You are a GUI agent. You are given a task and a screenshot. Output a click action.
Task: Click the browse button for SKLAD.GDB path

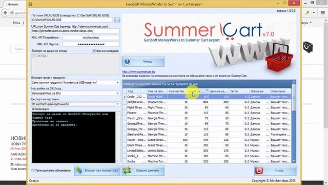(117, 20)
